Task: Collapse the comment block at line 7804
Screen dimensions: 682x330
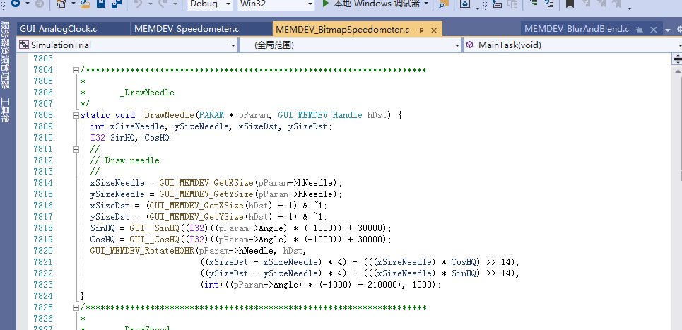Action: (76, 70)
